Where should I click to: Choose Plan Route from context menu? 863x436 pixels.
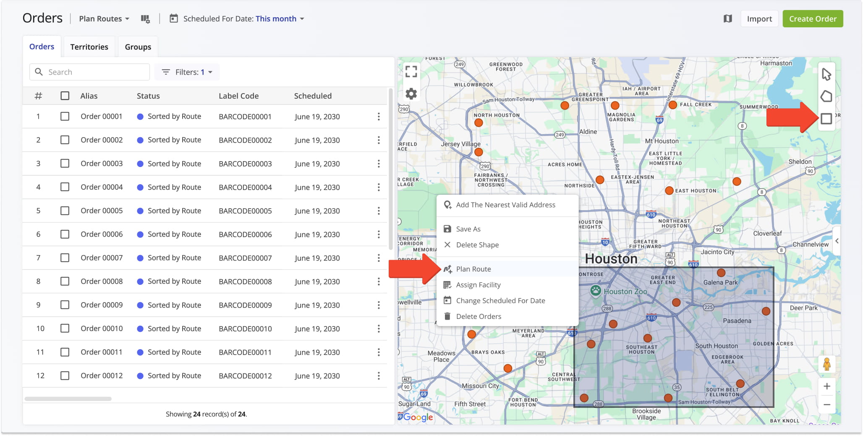point(507,269)
